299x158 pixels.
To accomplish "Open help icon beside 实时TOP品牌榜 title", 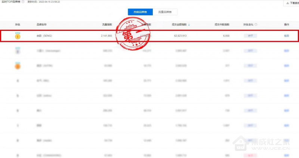I will pyautogui.click(x=23, y=2).
